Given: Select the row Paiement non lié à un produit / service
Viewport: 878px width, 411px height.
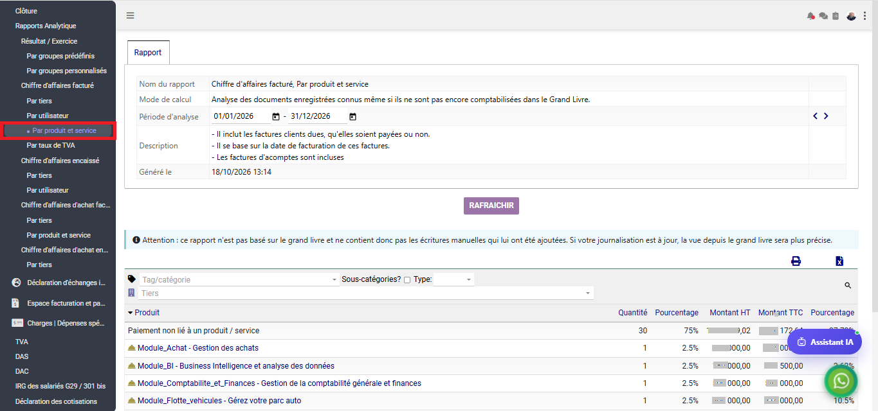Looking at the screenshot, I should [491, 331].
